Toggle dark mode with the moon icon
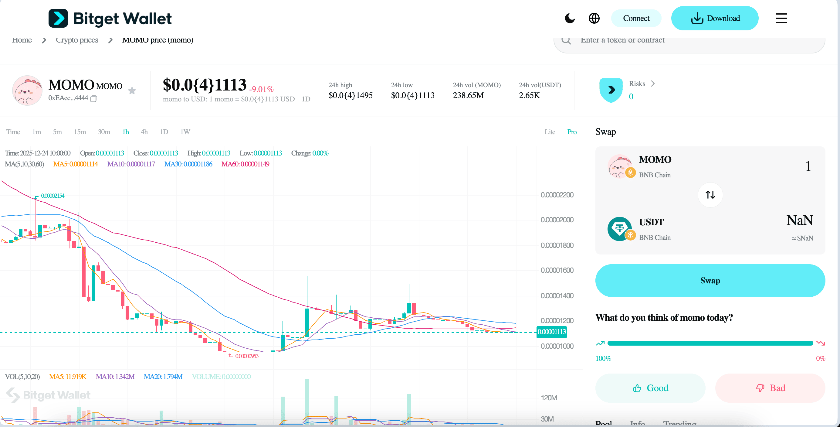 570,18
